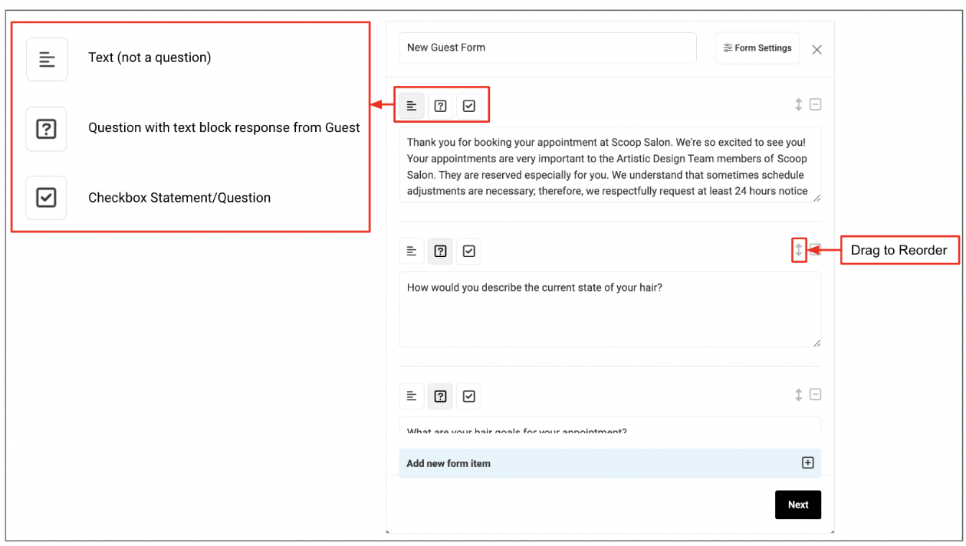
Task: Set third form item to Checkbox type
Action: point(469,396)
